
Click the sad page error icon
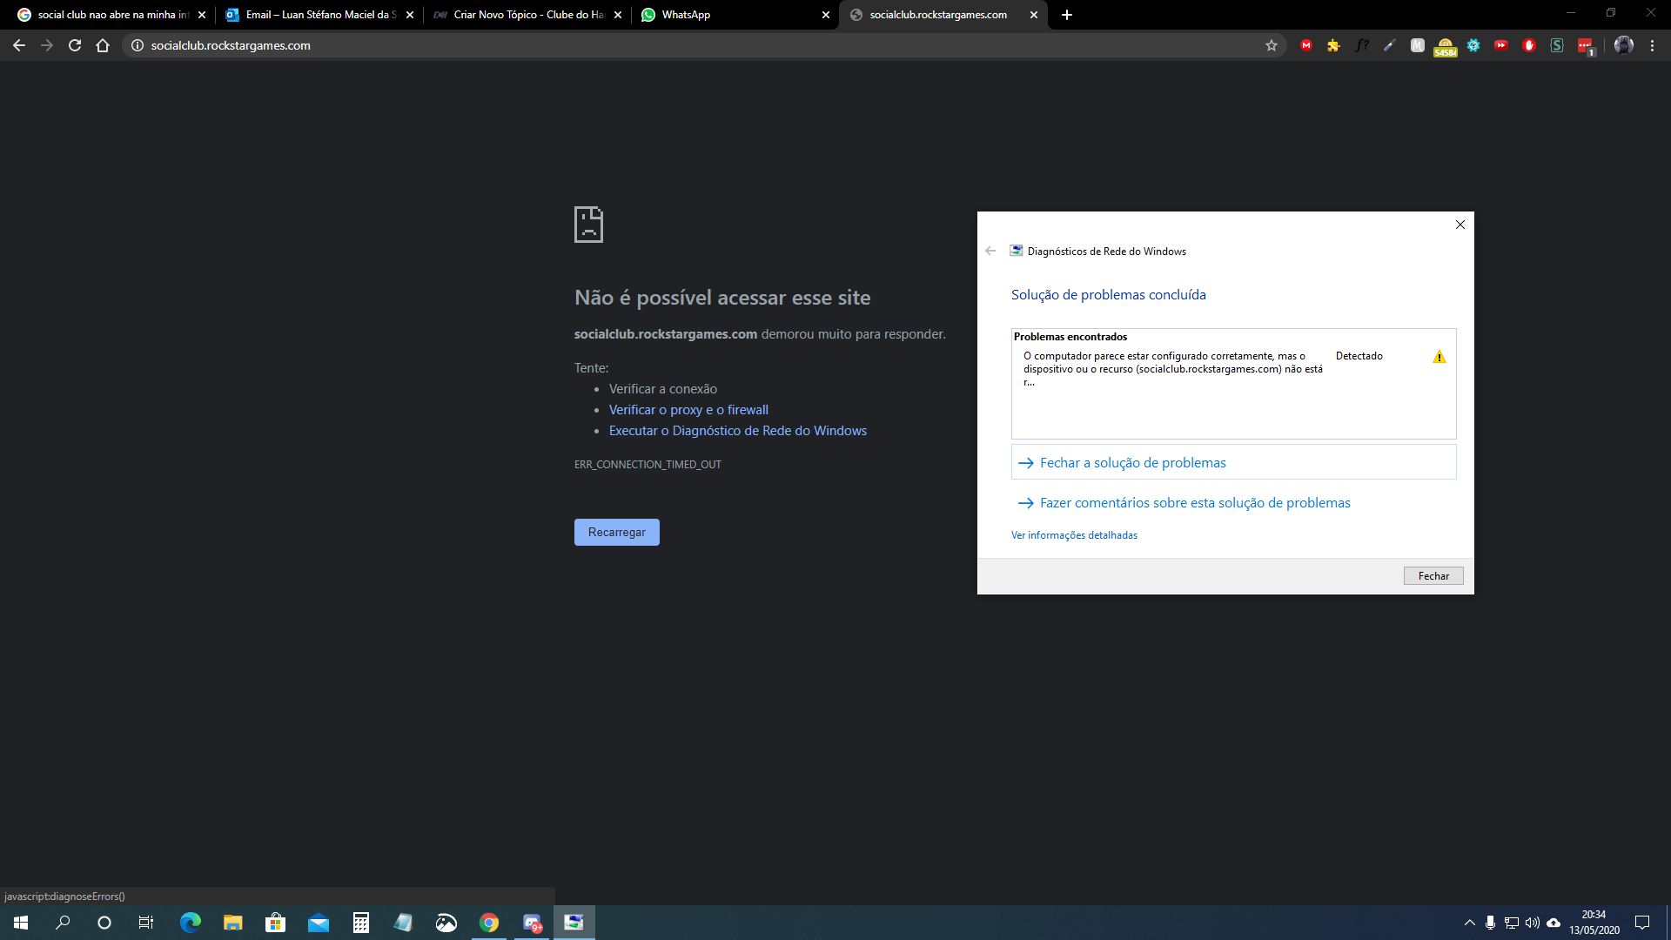pos(588,225)
